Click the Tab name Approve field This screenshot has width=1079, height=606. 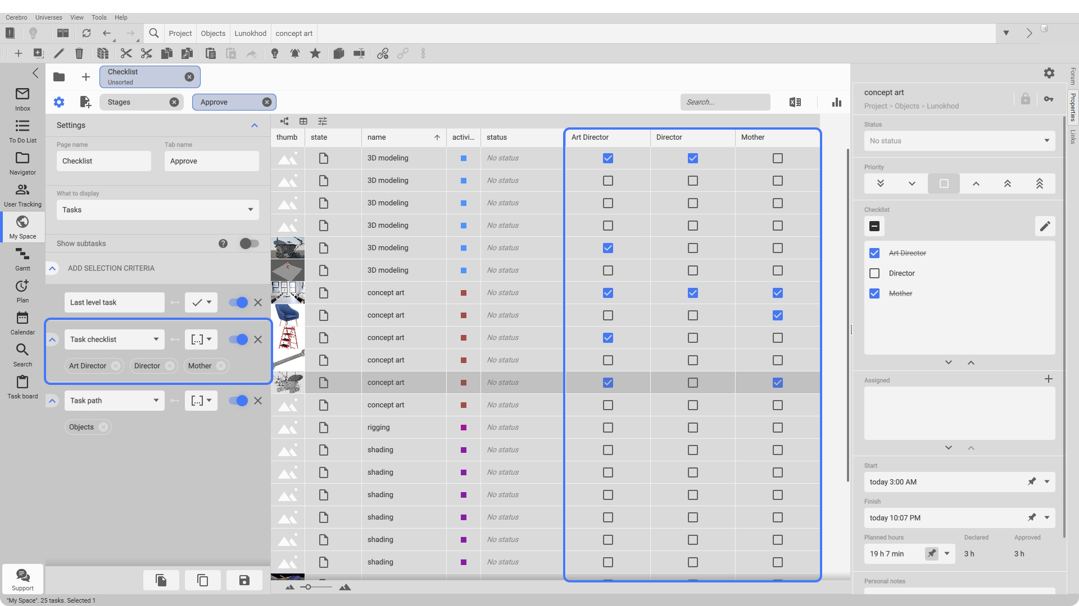pos(212,161)
